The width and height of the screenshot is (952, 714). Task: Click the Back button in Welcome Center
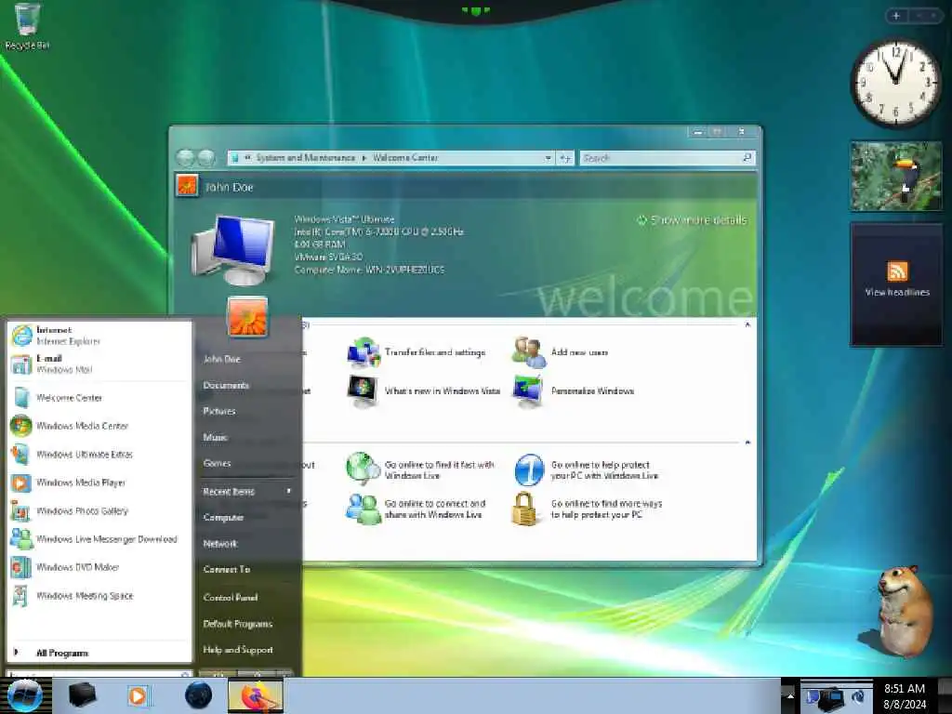click(x=185, y=158)
